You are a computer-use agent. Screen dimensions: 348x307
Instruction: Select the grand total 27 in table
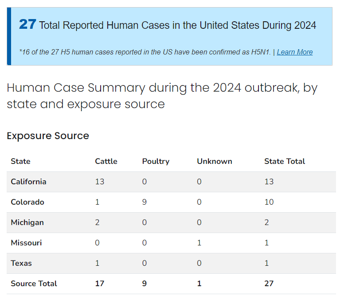coord(269,284)
